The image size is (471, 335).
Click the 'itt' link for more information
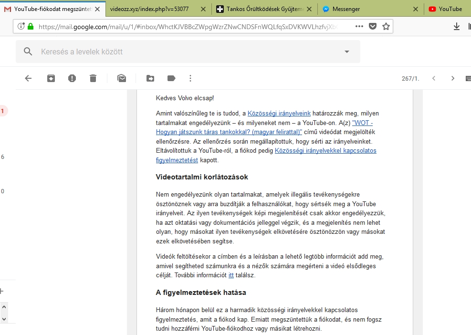click(x=231, y=275)
